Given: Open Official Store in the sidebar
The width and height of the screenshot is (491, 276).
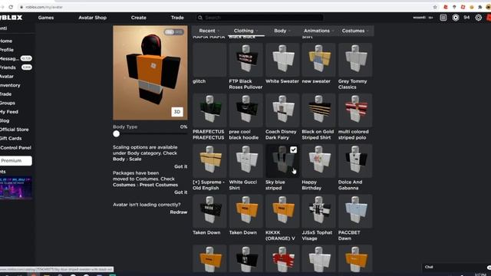Looking at the screenshot, I should (x=15, y=130).
